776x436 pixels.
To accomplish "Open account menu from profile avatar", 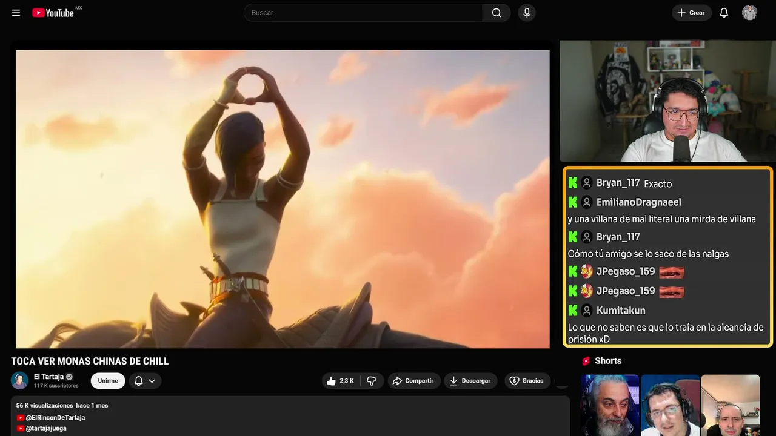I will (x=749, y=13).
